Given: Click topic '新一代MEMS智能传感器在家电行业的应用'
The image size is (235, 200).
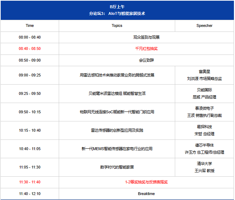Looking at the screenshot, I should 117,149.
